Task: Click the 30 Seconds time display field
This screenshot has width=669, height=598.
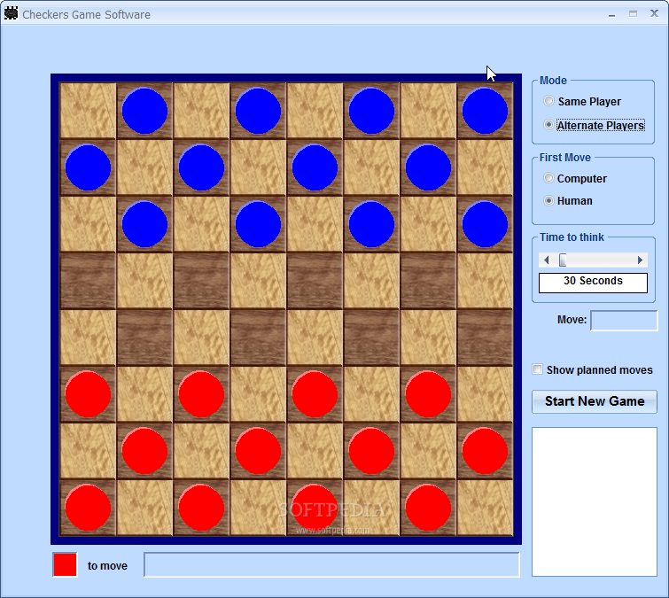Action: pos(593,283)
